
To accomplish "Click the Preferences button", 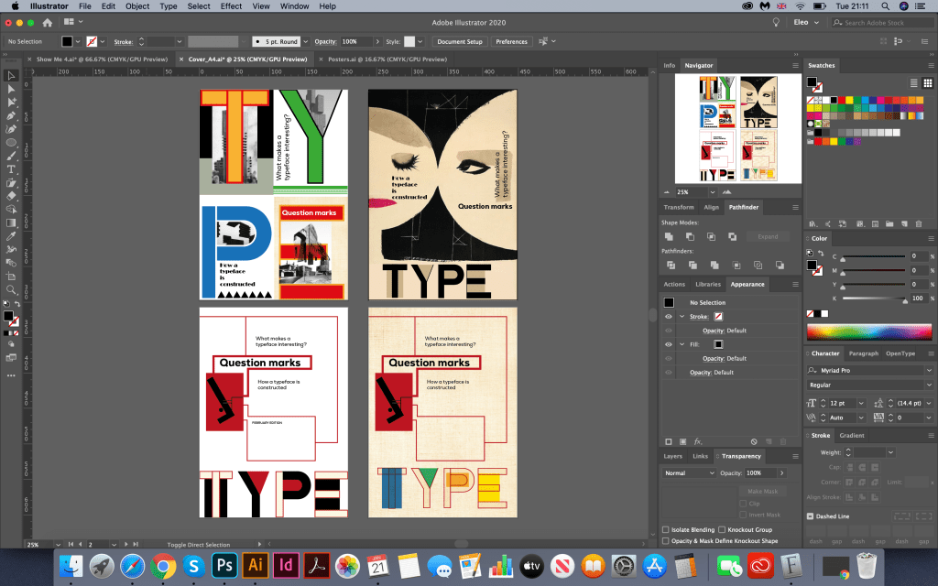I will (511, 41).
